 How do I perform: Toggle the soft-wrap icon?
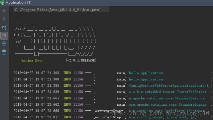click(x=4, y=27)
